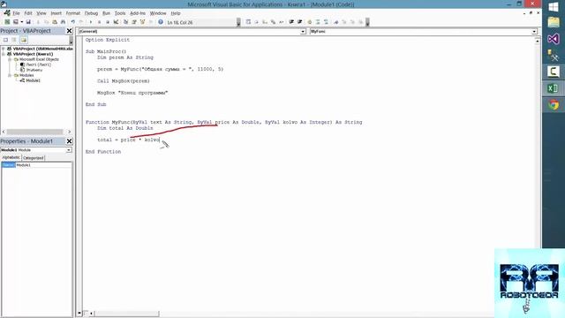Viewport: 565px width, 318px height.
Task: Open the Edit menu
Action: click(28, 13)
